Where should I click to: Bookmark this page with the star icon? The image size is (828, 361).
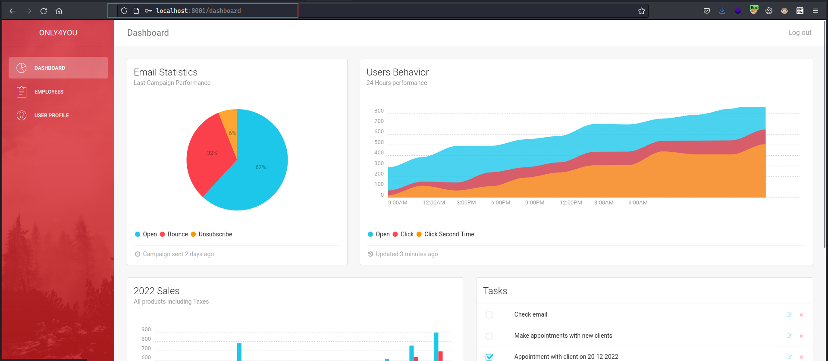pyautogui.click(x=642, y=11)
